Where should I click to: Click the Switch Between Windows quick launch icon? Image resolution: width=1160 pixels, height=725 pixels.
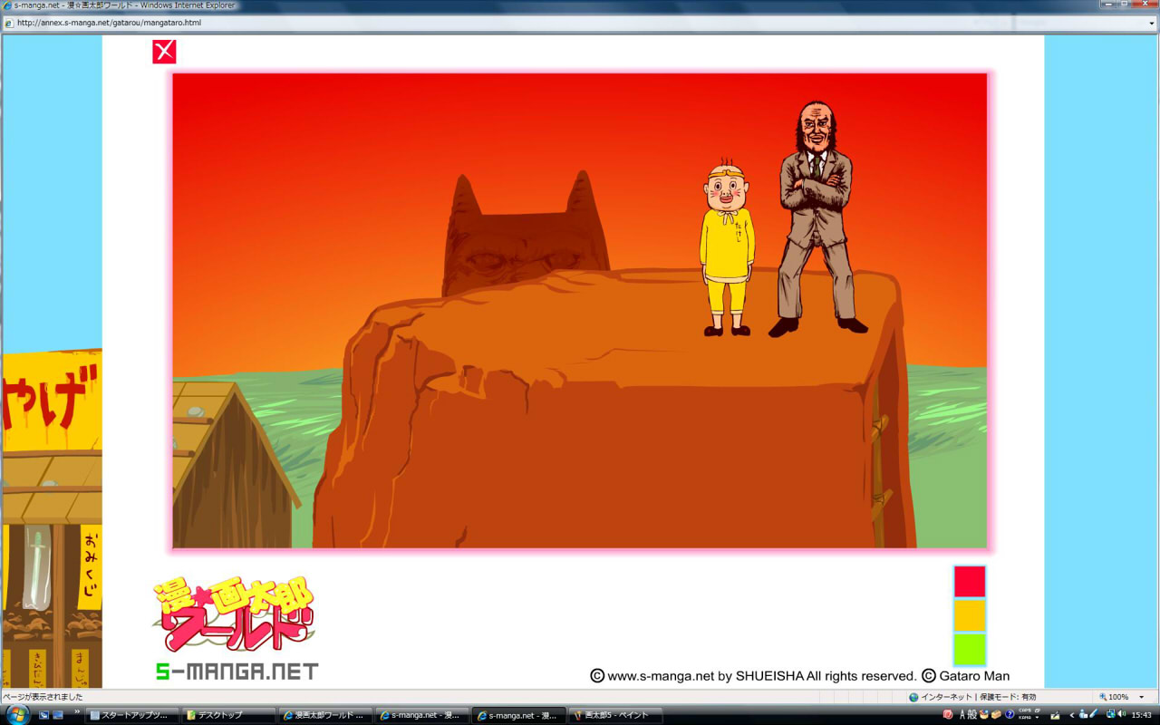pyautogui.click(x=58, y=715)
